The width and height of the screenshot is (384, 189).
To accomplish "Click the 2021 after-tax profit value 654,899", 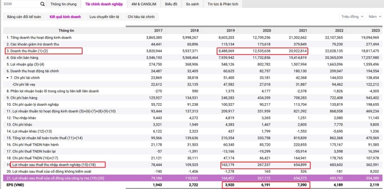I will (300, 165).
